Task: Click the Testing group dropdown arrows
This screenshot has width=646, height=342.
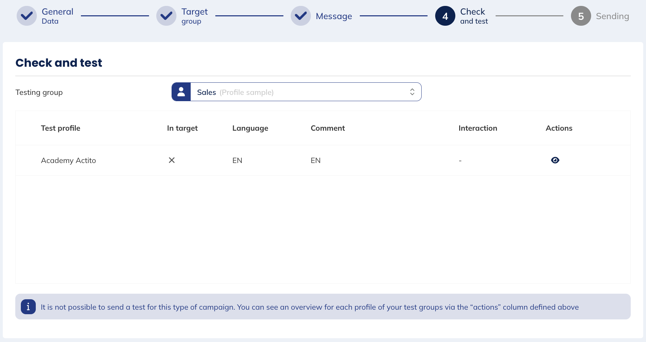Action: [x=412, y=92]
